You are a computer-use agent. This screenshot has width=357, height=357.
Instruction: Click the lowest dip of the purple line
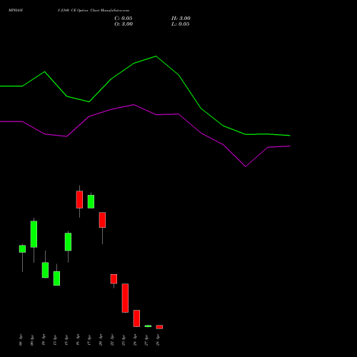point(246,166)
